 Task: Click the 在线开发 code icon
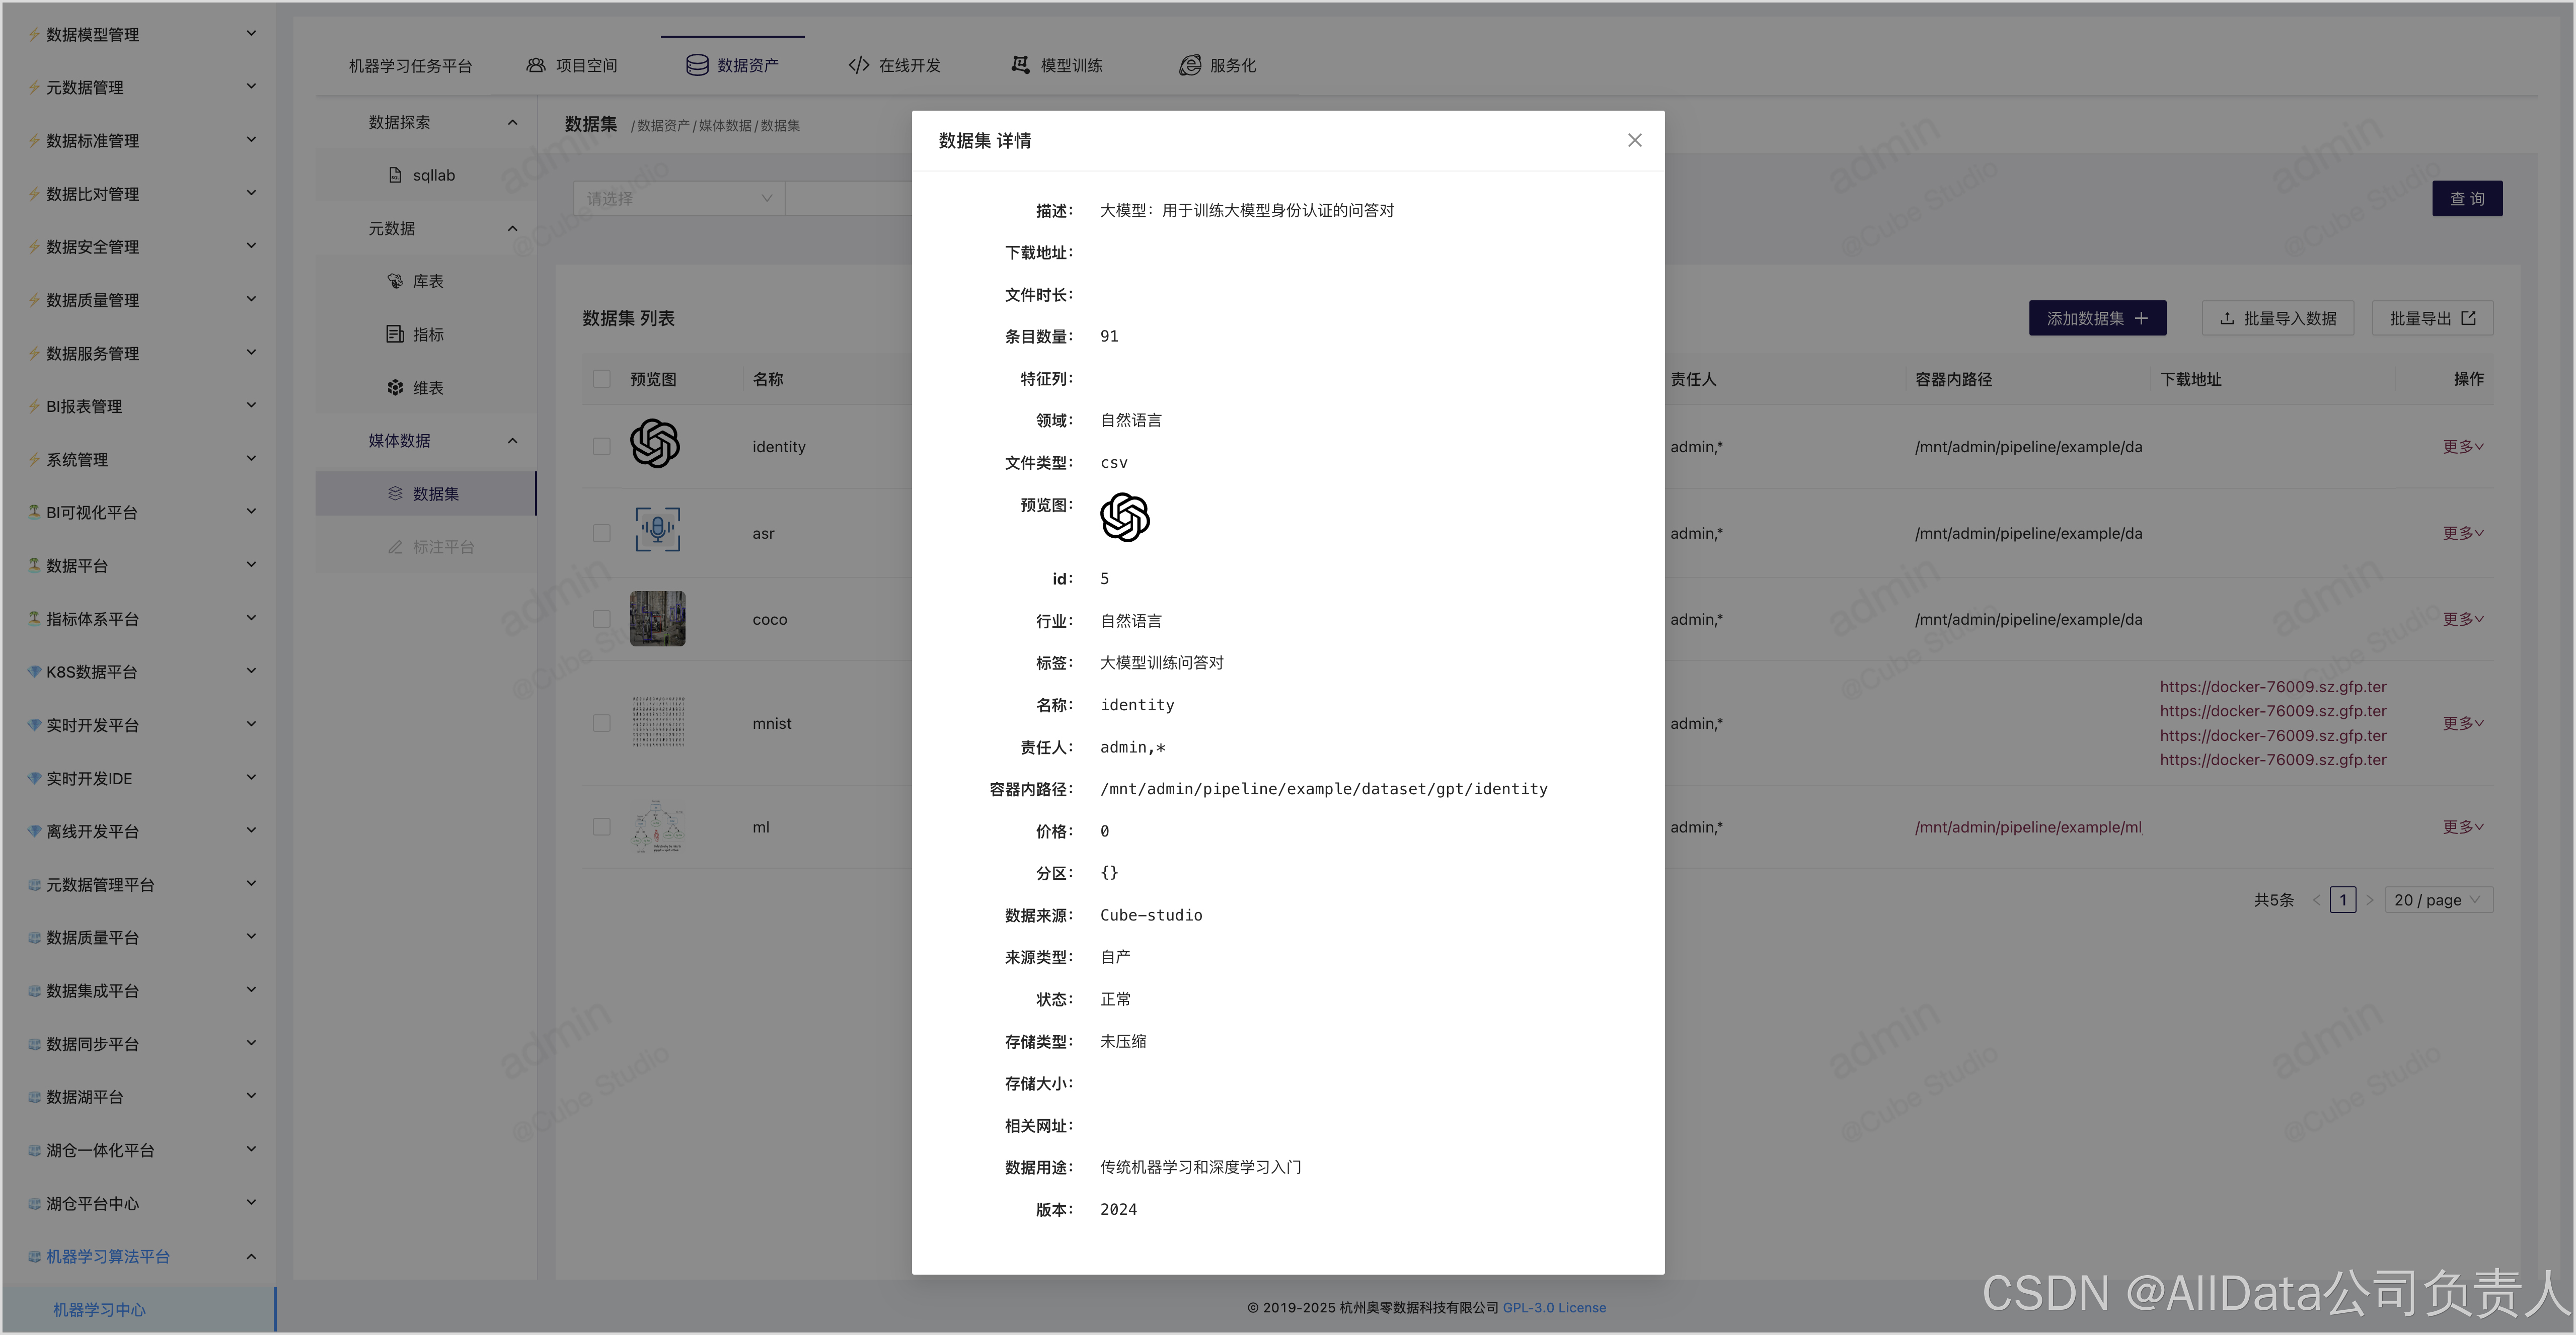tap(858, 65)
